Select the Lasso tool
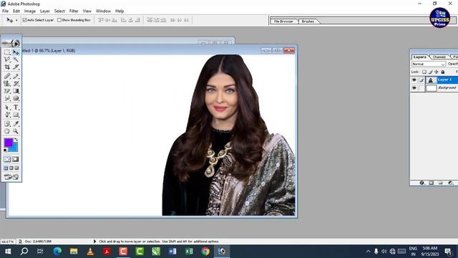The width and height of the screenshot is (458, 258). click(x=7, y=59)
